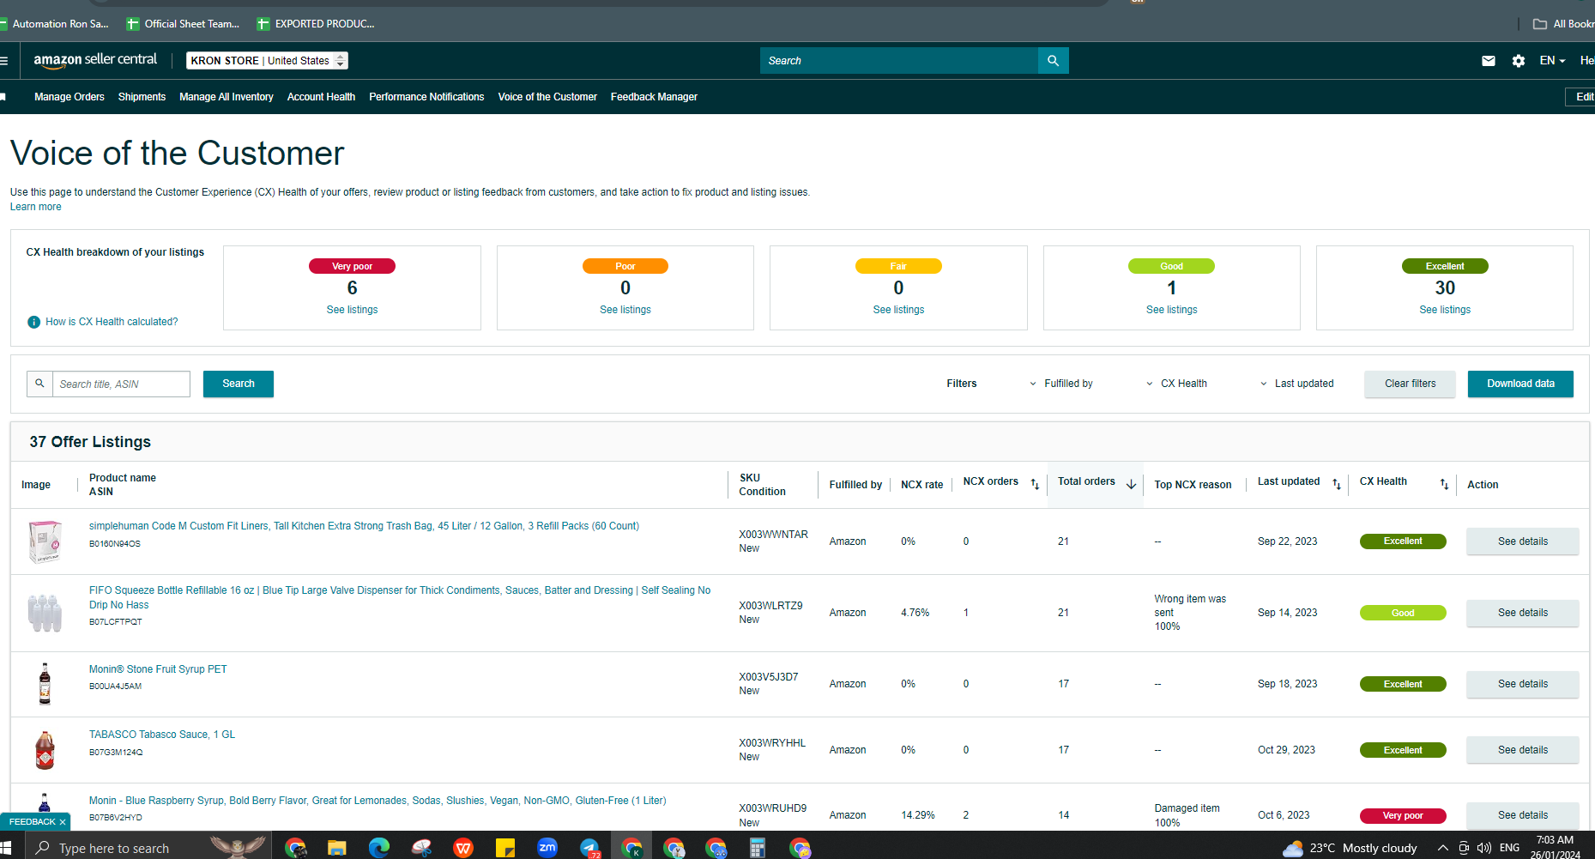
Task: Click the FIFO squeeze bottles thumbnail
Action: click(x=45, y=613)
